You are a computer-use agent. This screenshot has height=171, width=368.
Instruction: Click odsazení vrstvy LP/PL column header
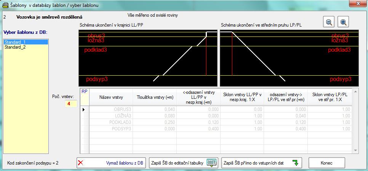tap(286, 97)
